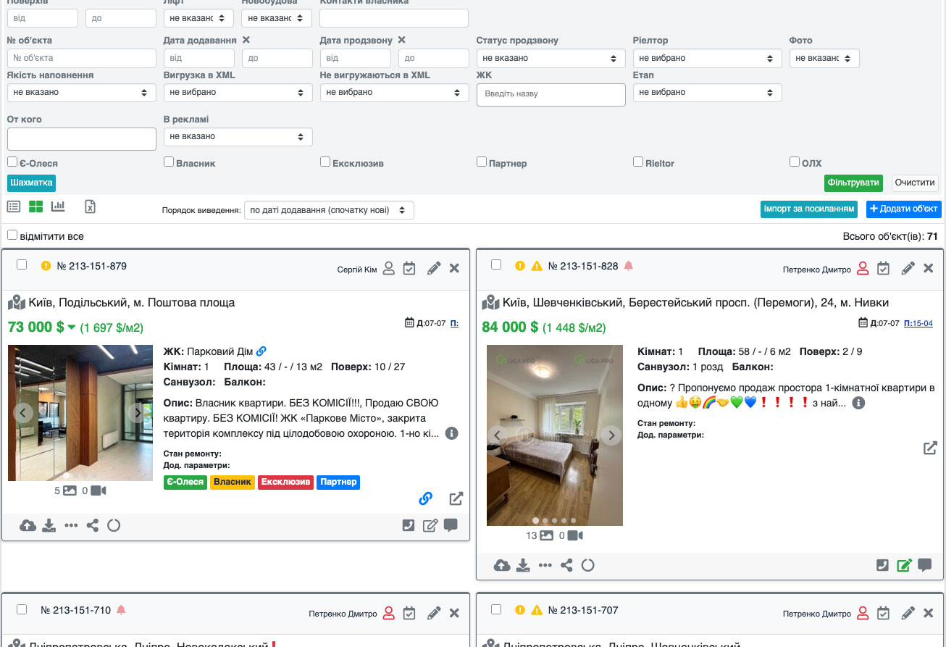Select listing 213-151-828 checkbox
This screenshot has width=946, height=647.
tap(496, 264)
